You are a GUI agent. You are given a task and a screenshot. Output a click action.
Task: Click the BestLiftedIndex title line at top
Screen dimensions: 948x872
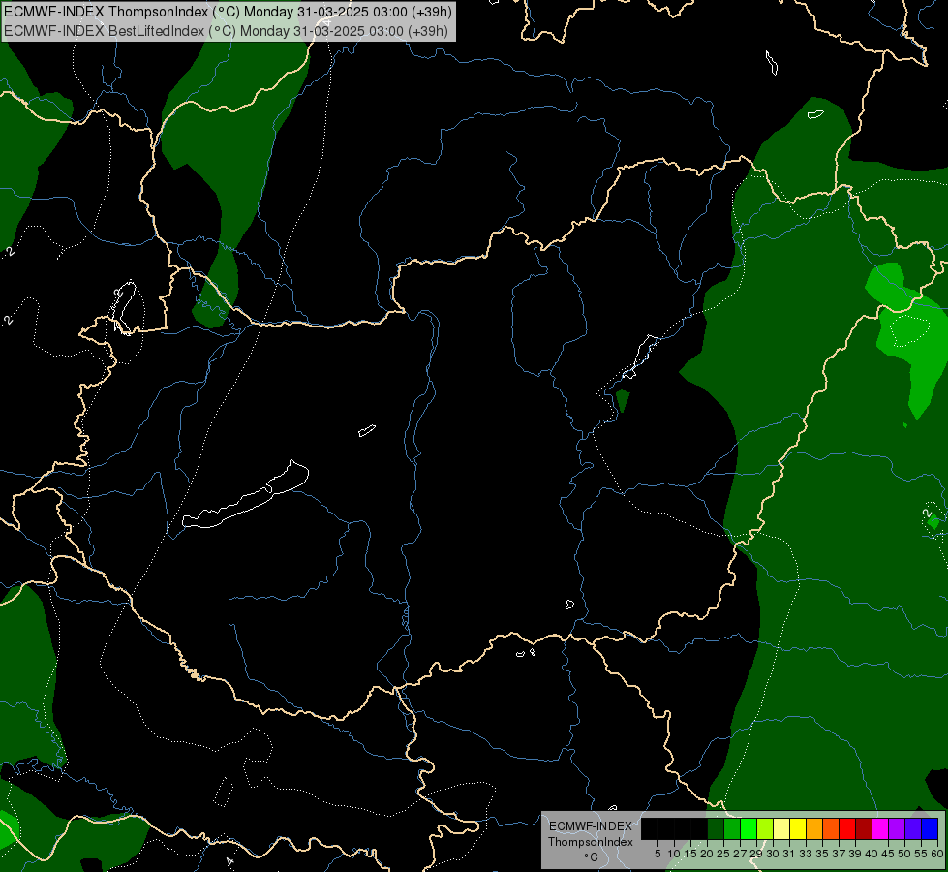point(227,31)
